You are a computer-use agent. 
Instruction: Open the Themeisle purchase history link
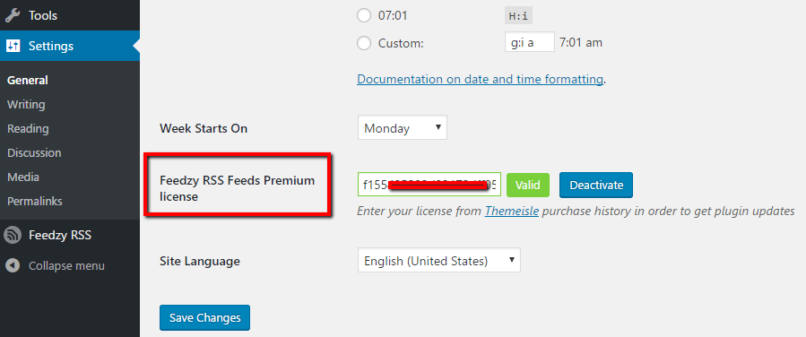tap(511, 212)
